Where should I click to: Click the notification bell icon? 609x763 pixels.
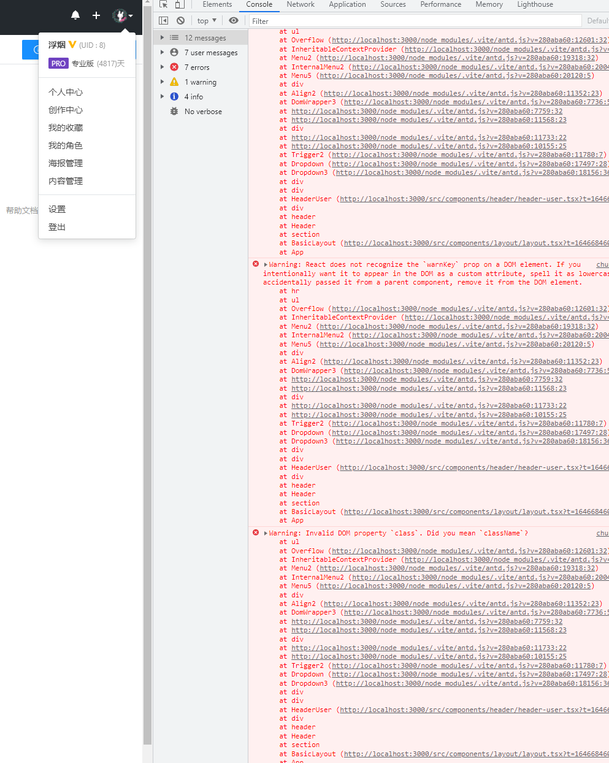[x=75, y=15]
